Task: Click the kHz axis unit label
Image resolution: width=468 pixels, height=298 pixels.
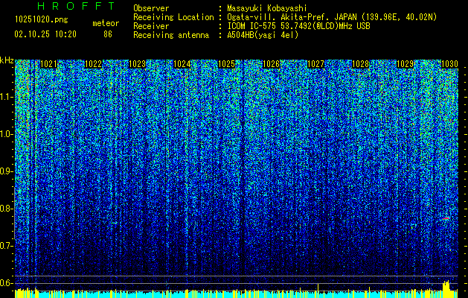Action: 7,60
